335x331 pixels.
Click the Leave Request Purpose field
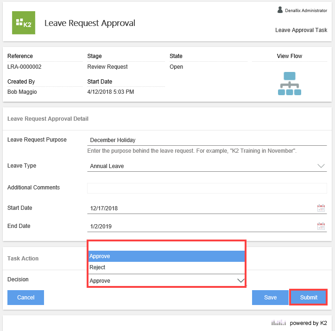coord(204,140)
